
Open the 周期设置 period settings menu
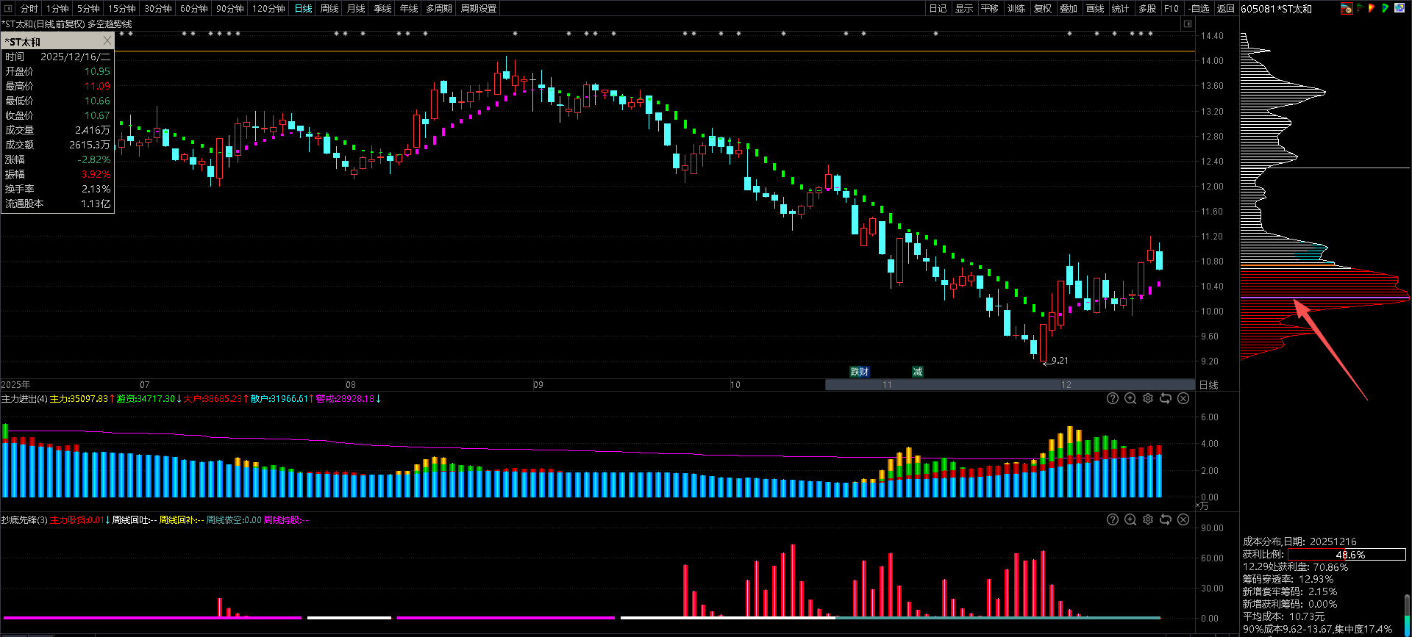478,8
